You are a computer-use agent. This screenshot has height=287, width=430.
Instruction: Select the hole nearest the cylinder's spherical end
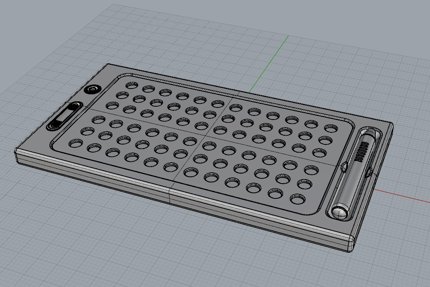pos(298,199)
